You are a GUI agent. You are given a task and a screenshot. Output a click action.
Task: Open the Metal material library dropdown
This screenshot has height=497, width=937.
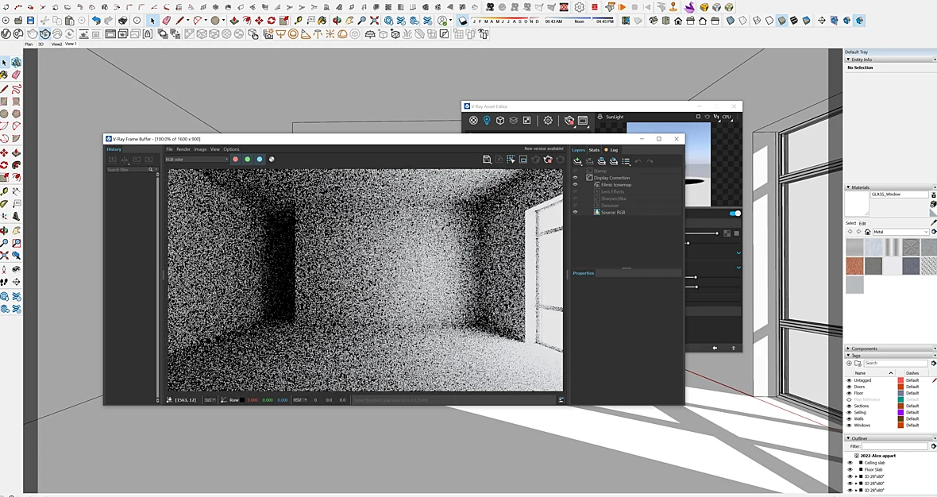click(x=901, y=232)
